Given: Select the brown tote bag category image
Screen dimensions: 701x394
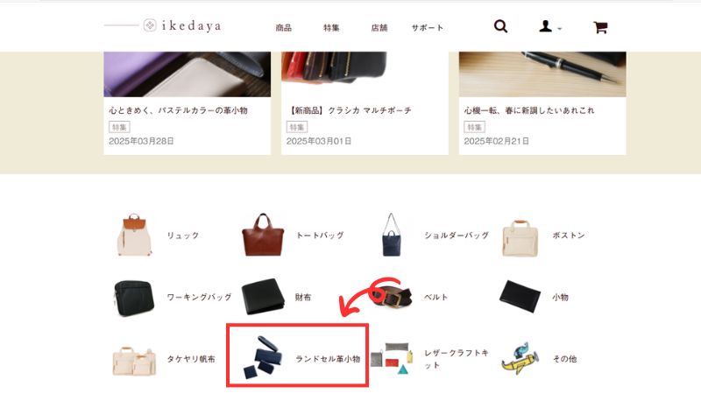Looking at the screenshot, I should pos(263,235).
